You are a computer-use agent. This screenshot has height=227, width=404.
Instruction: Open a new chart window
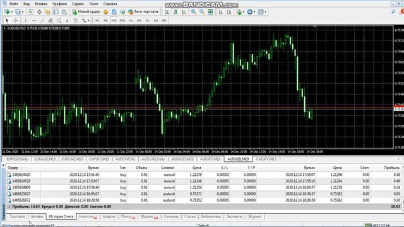[x=7, y=12]
